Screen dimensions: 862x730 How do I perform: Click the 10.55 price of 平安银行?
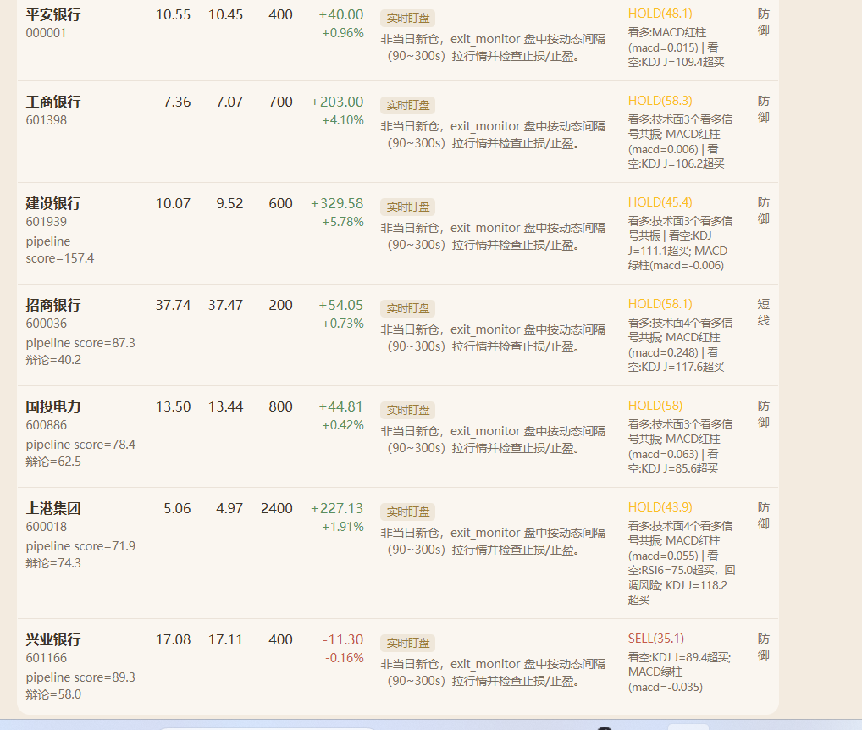coord(174,15)
